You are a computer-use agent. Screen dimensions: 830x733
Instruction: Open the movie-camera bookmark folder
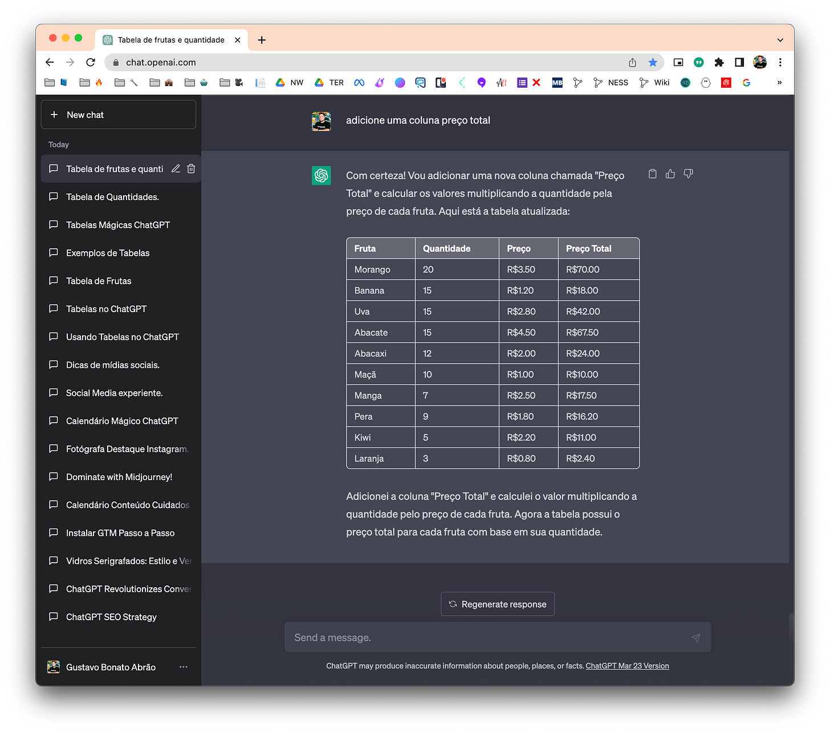pyautogui.click(x=232, y=83)
